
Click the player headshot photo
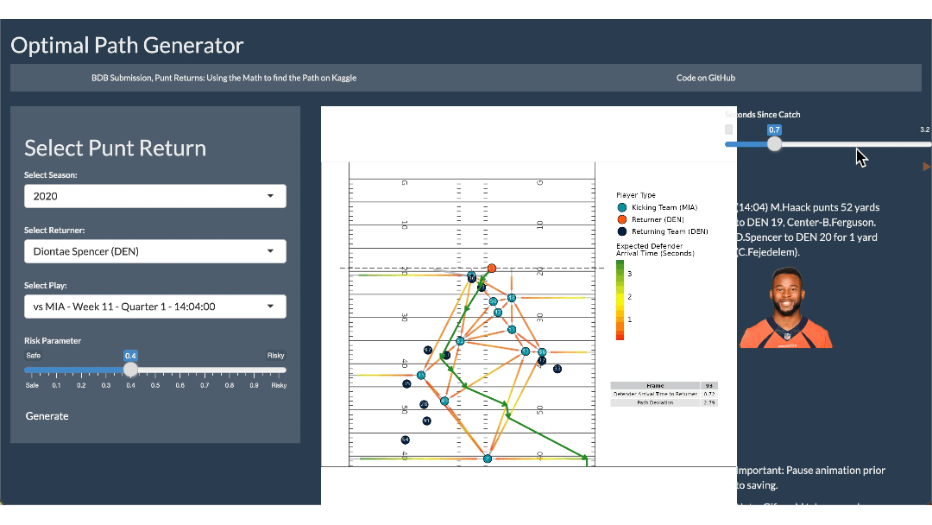(785, 307)
